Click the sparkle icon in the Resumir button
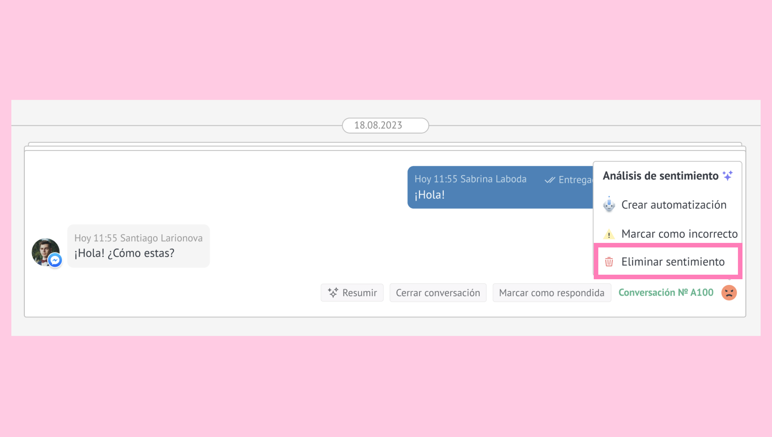 333,292
